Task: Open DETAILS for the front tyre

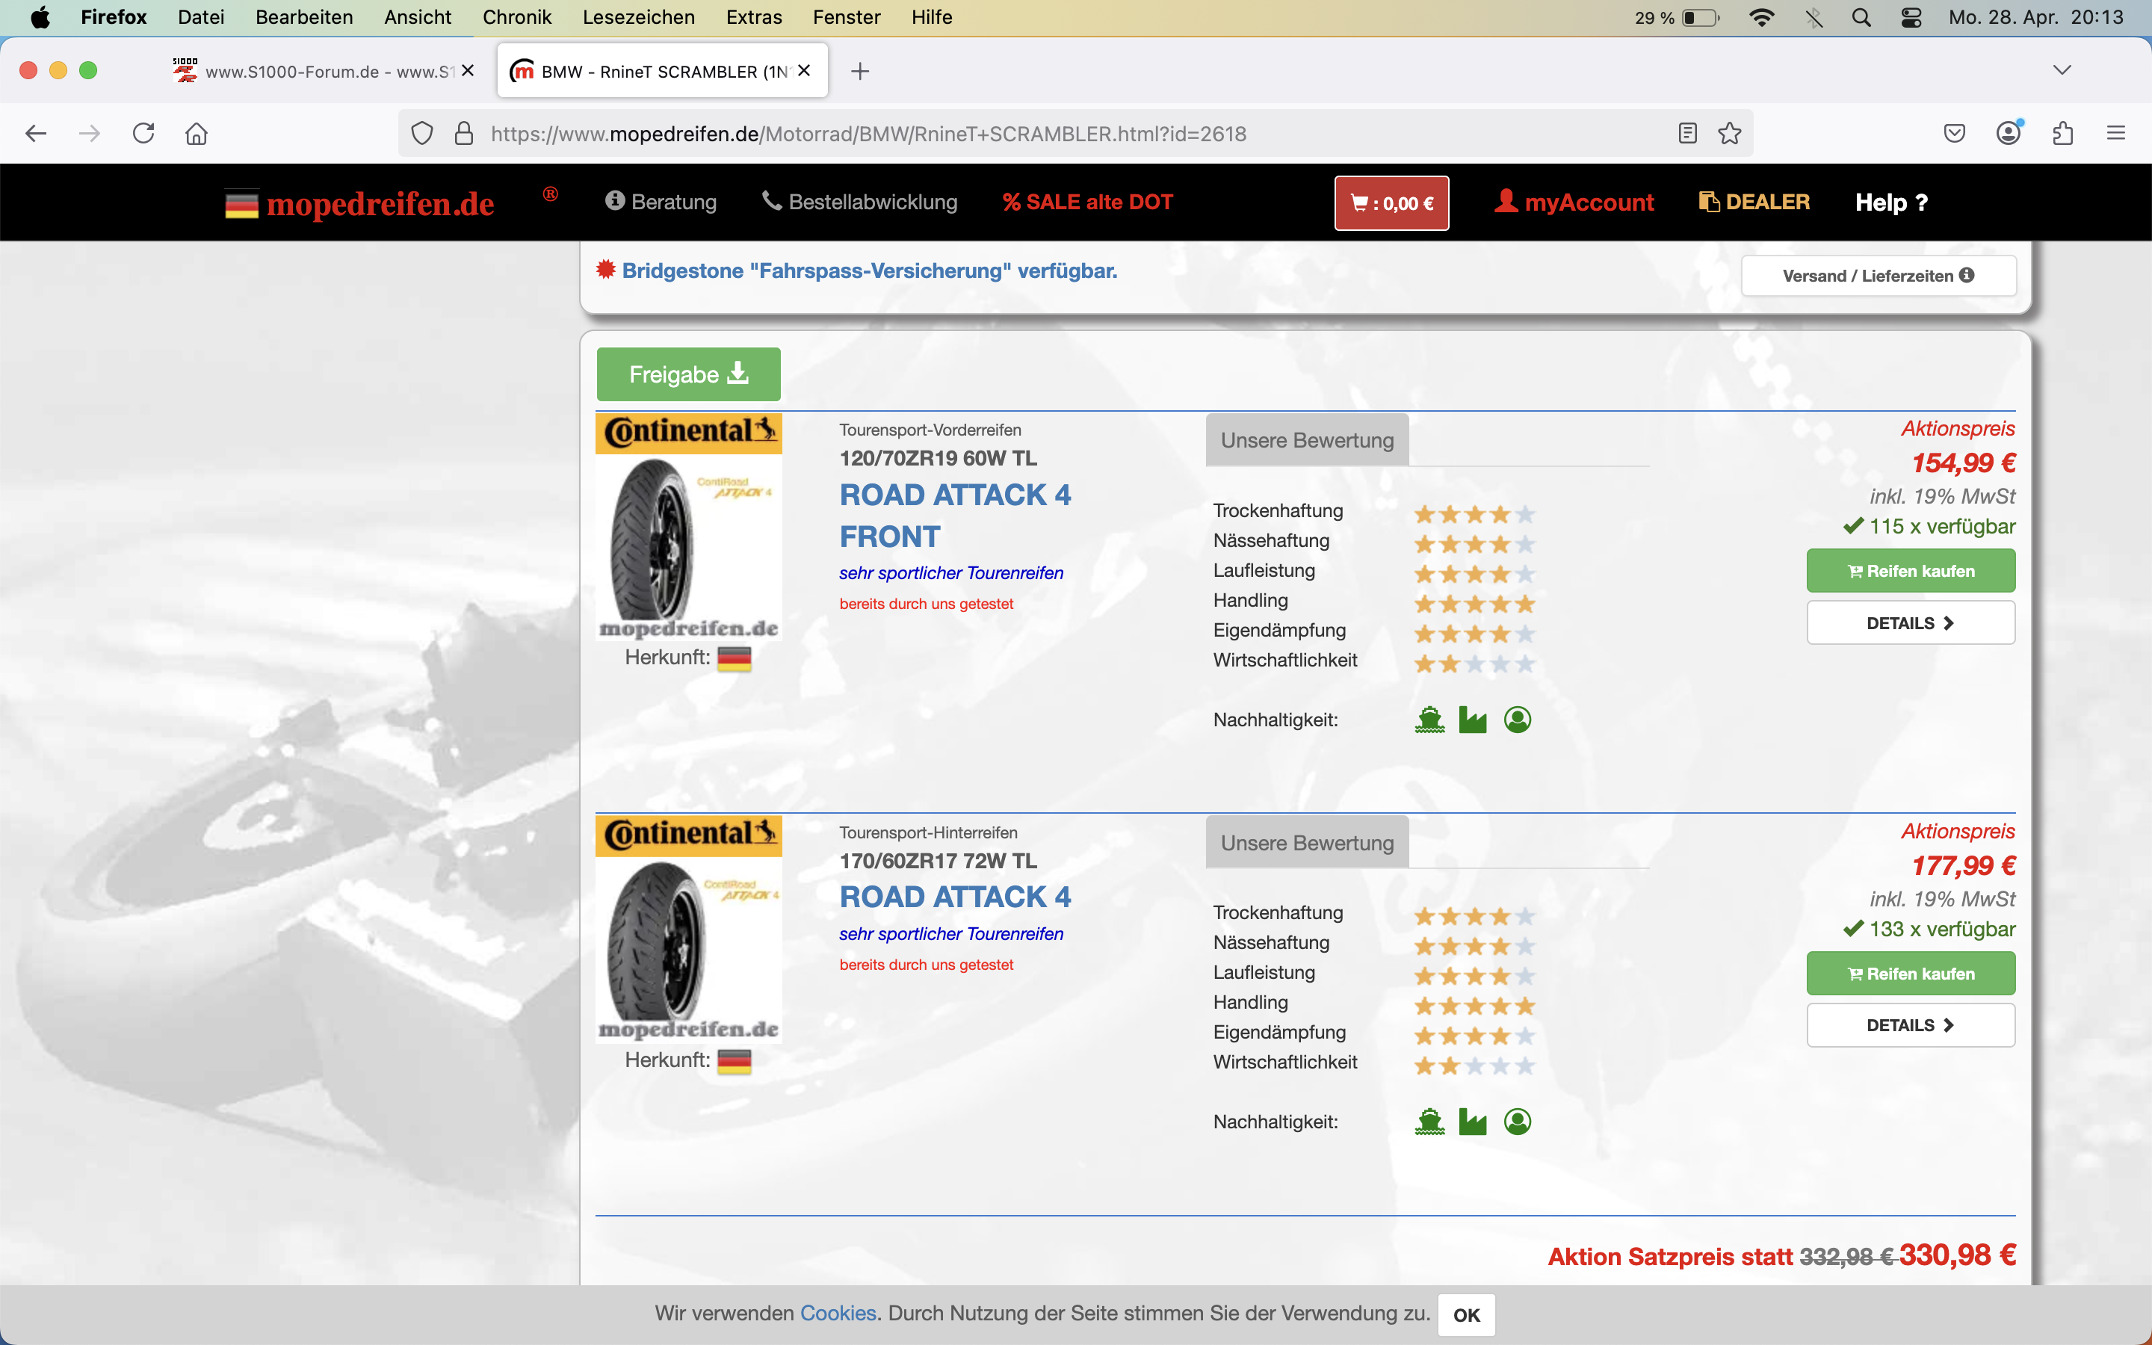Action: pos(1911,622)
